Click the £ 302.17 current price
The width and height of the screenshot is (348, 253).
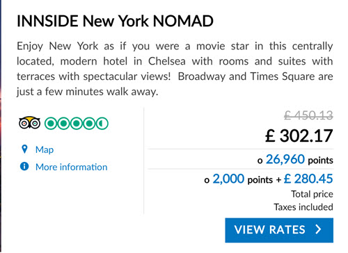pyautogui.click(x=299, y=136)
